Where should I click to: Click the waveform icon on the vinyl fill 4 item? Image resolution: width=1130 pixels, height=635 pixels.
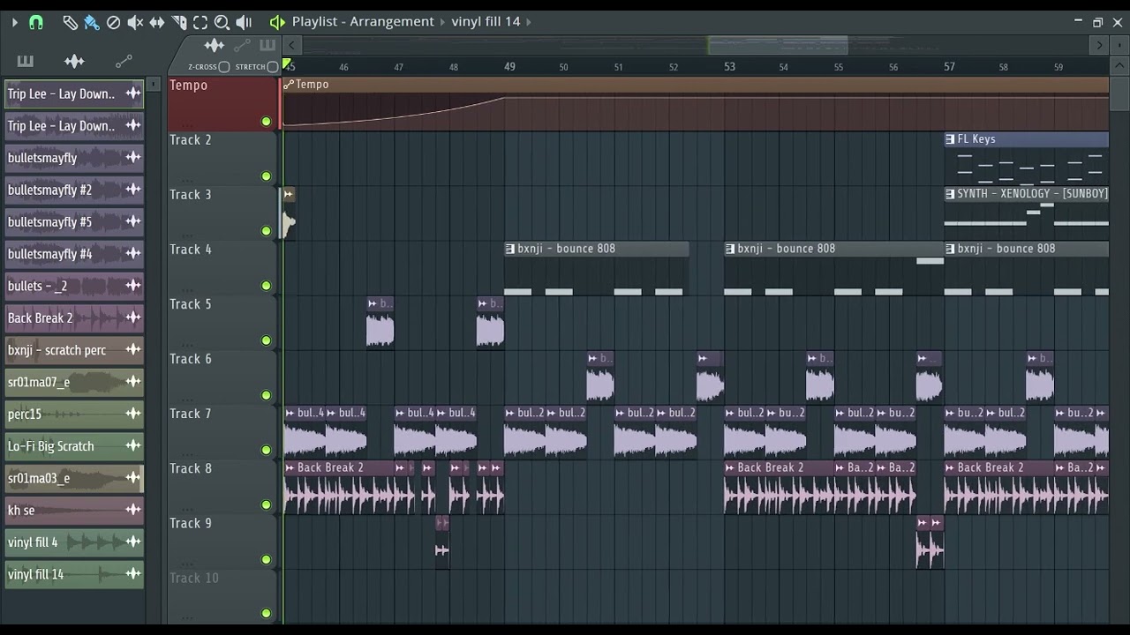133,542
